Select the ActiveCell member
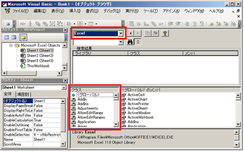 (x=136, y=95)
